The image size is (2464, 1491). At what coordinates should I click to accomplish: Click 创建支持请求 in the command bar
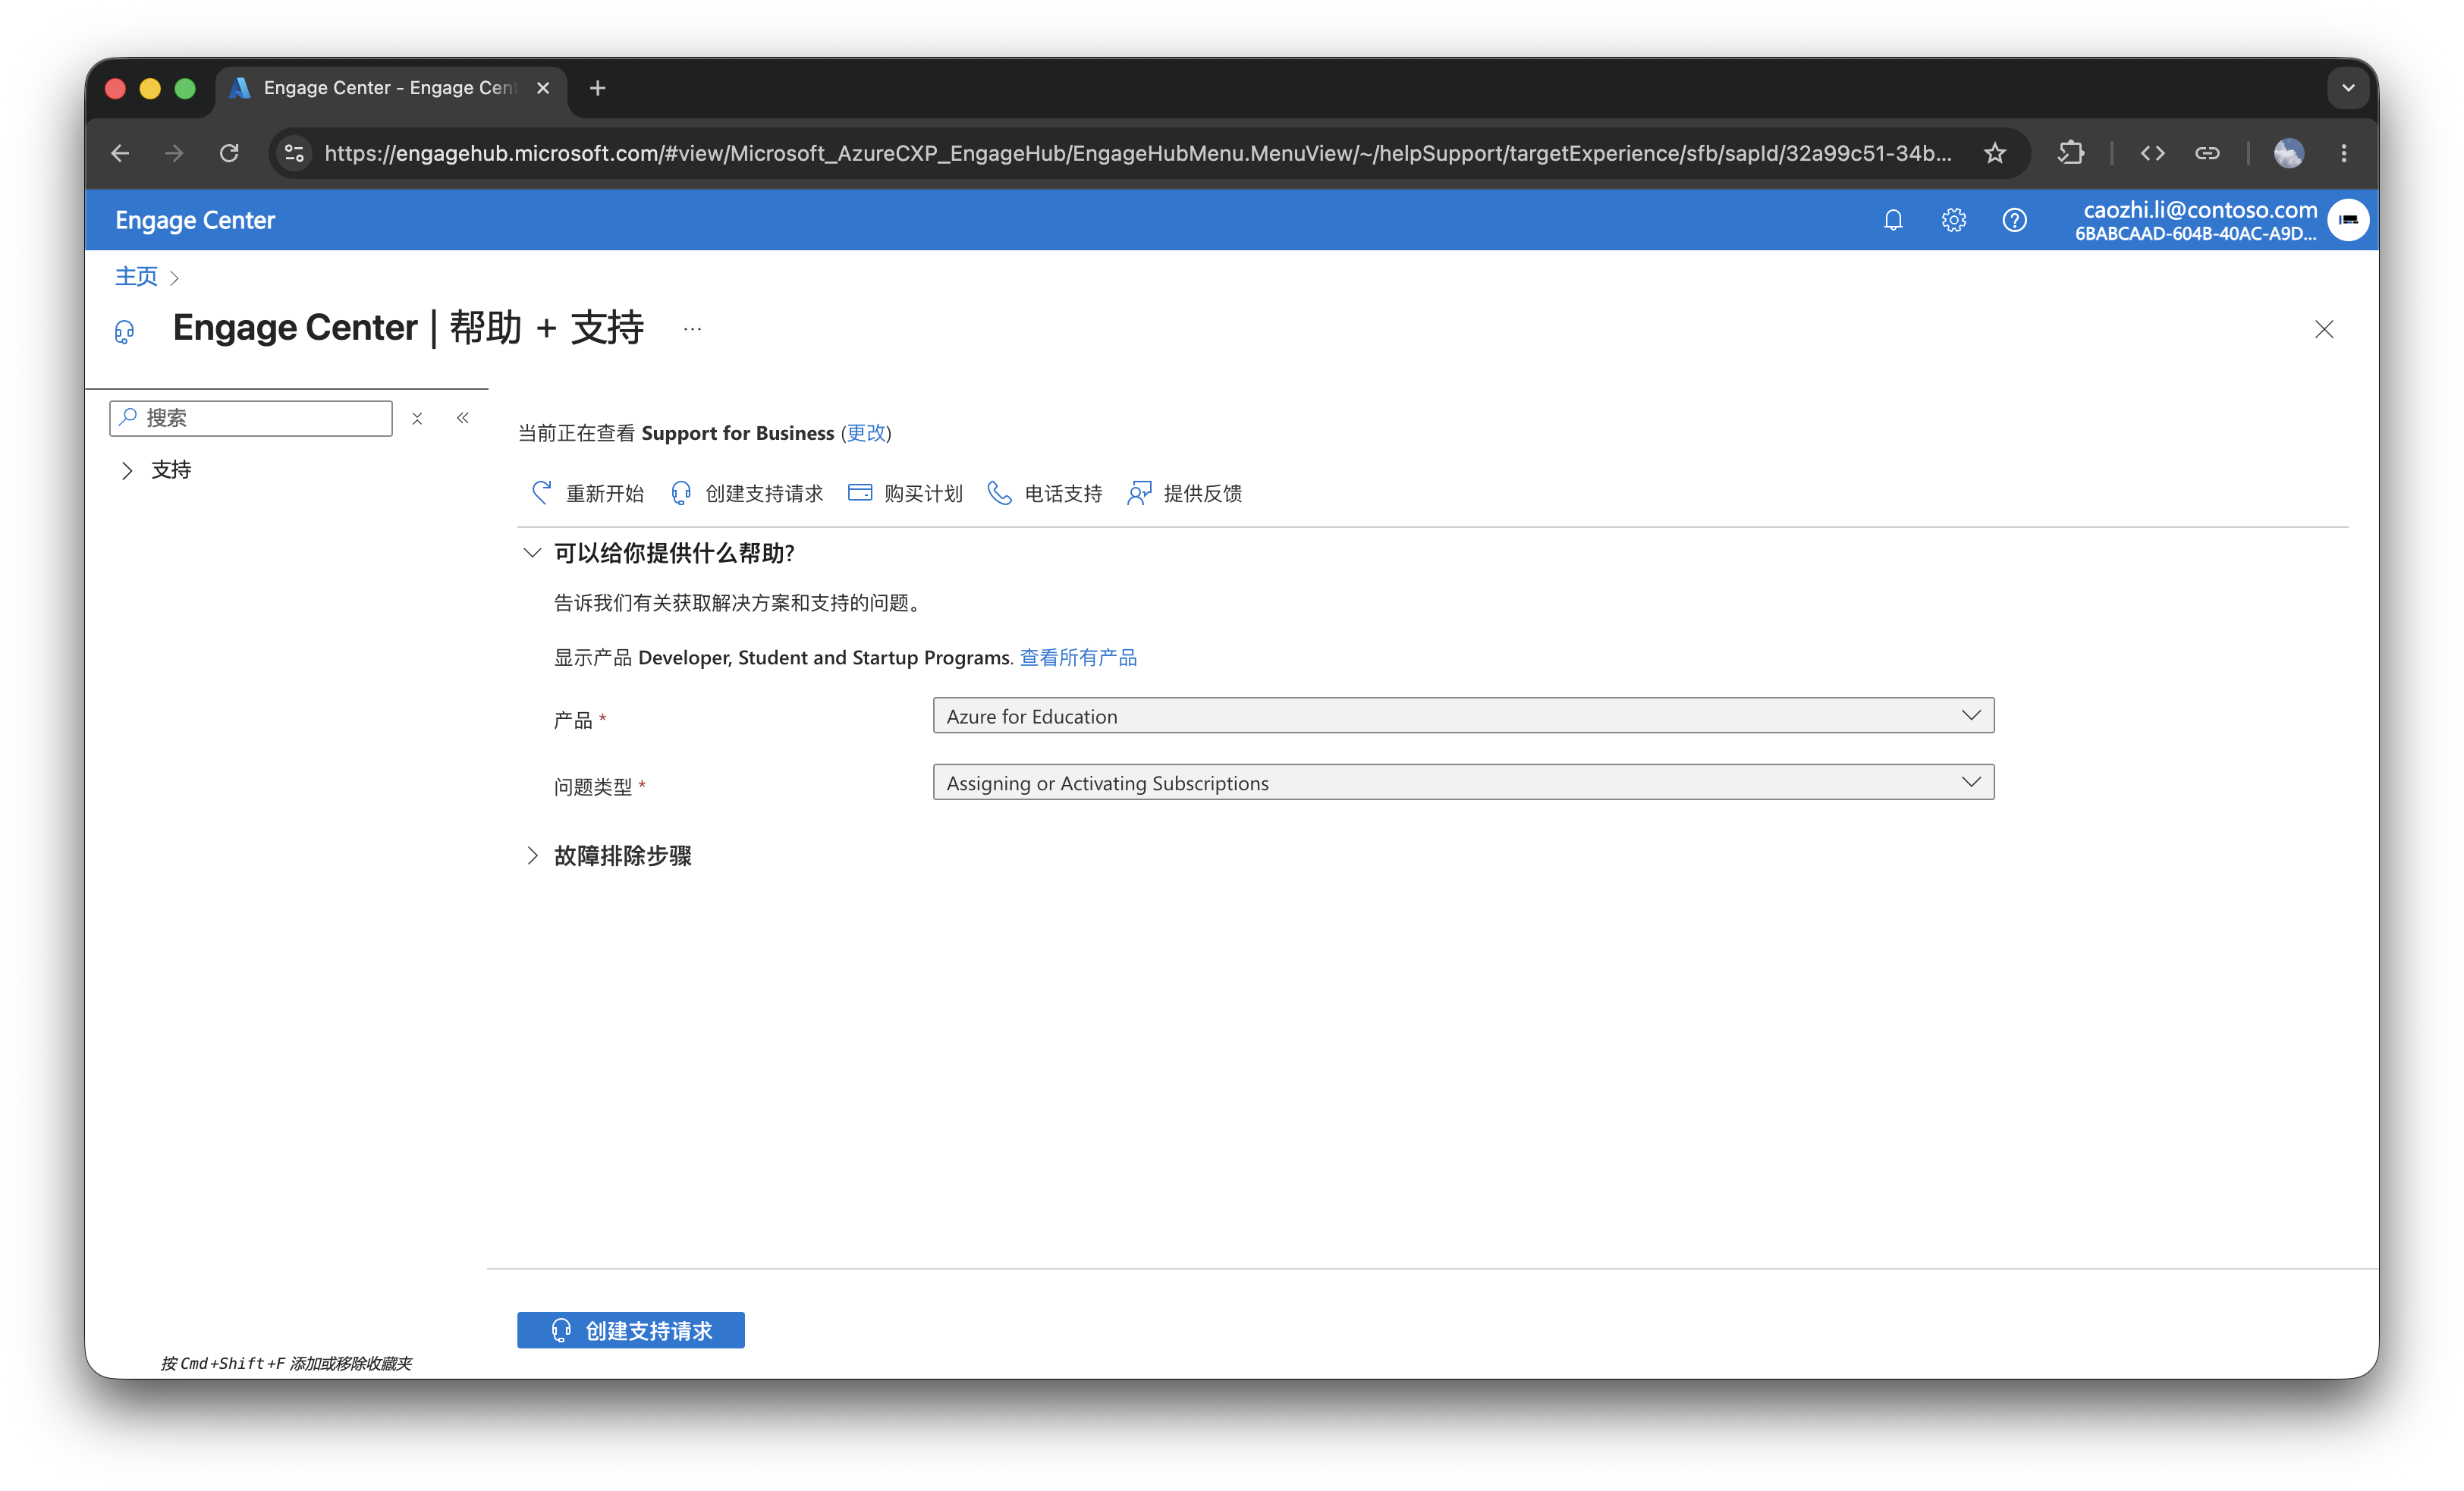tap(746, 493)
